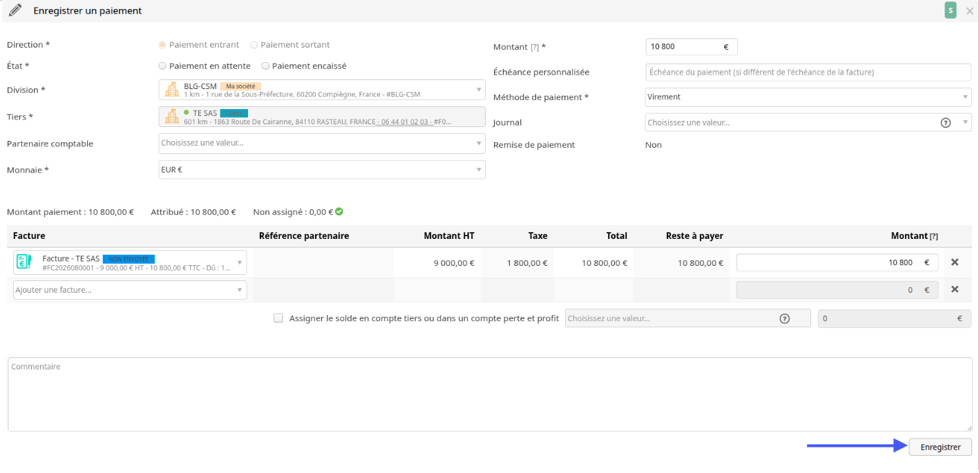The image size is (979, 473).
Task: Open the Journal value dropdown
Action: click(808, 123)
